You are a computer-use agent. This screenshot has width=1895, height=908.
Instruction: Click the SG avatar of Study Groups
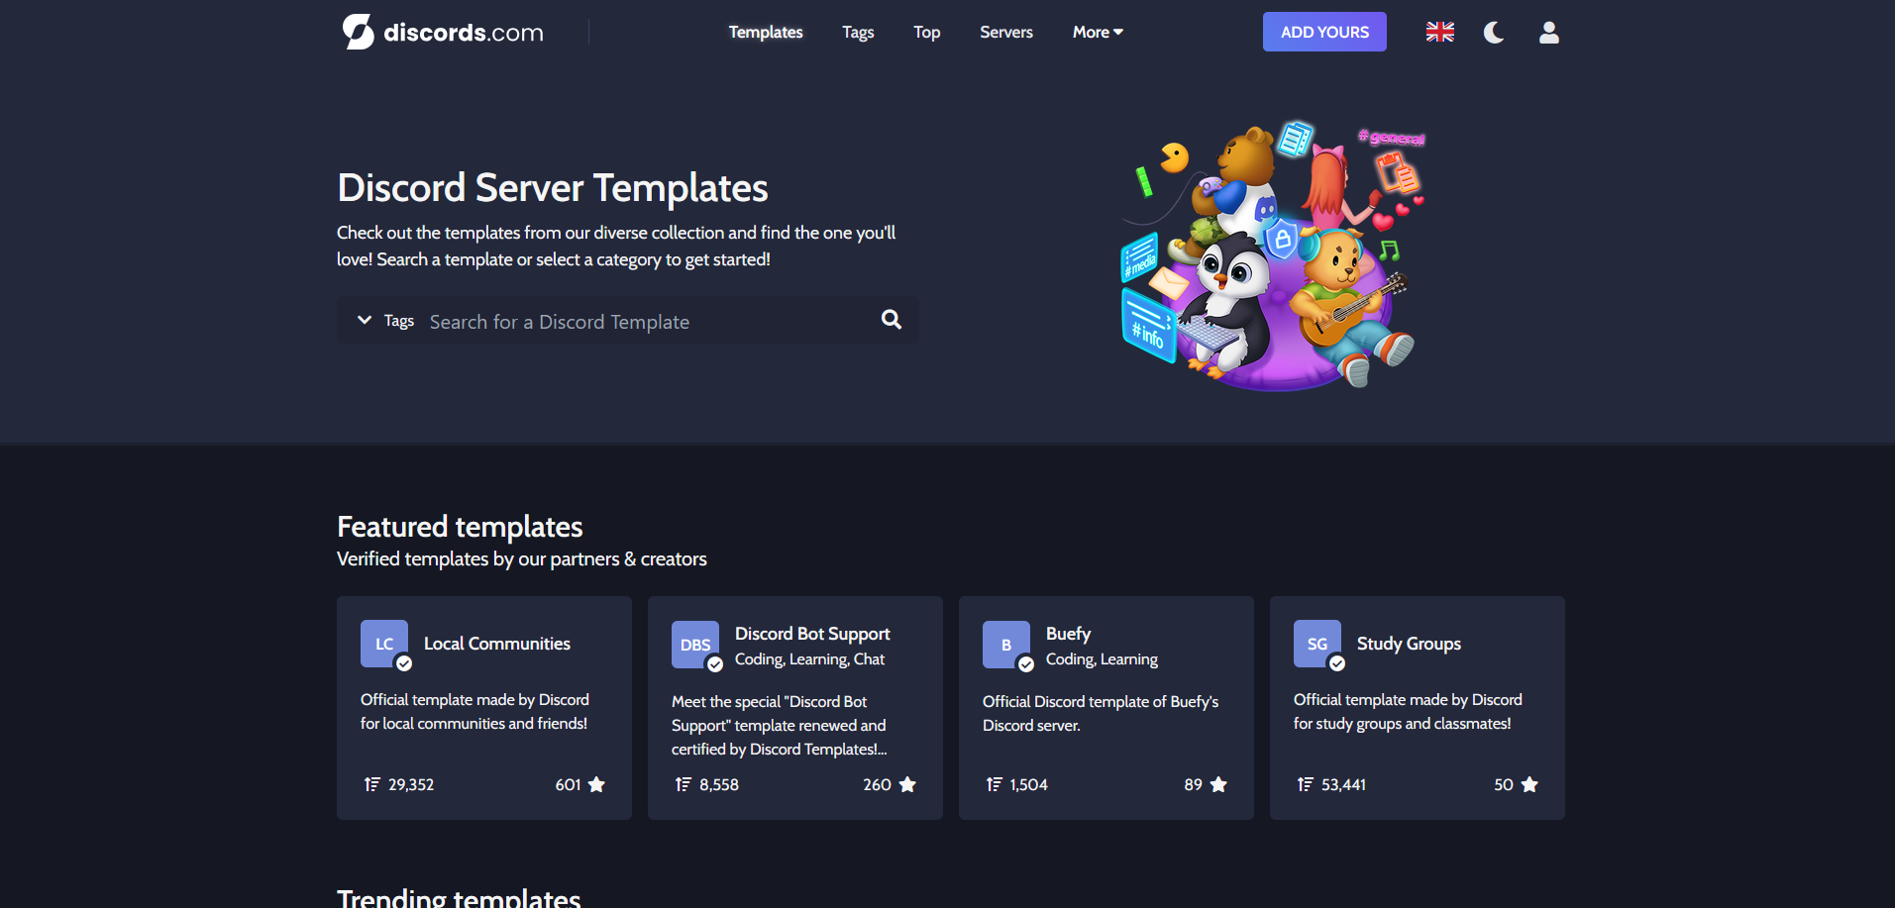coord(1317,644)
